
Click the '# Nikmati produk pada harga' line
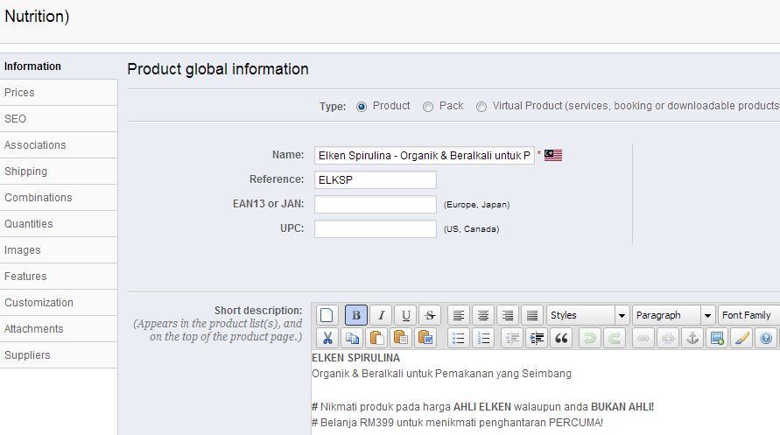(x=482, y=407)
